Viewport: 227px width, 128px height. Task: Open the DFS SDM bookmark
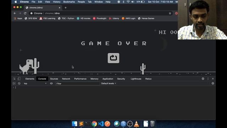click(x=31, y=18)
